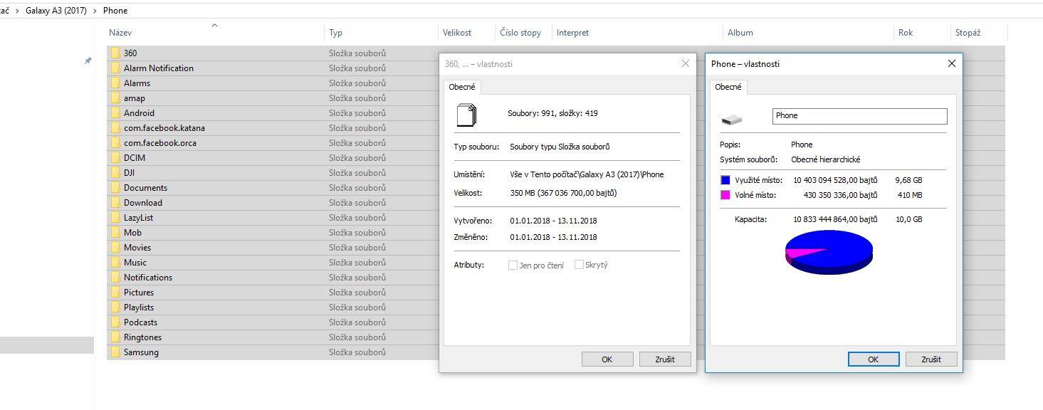Click OK in 360 properties dialog
Image resolution: width=1043 pixels, height=410 pixels.
pos(607,359)
